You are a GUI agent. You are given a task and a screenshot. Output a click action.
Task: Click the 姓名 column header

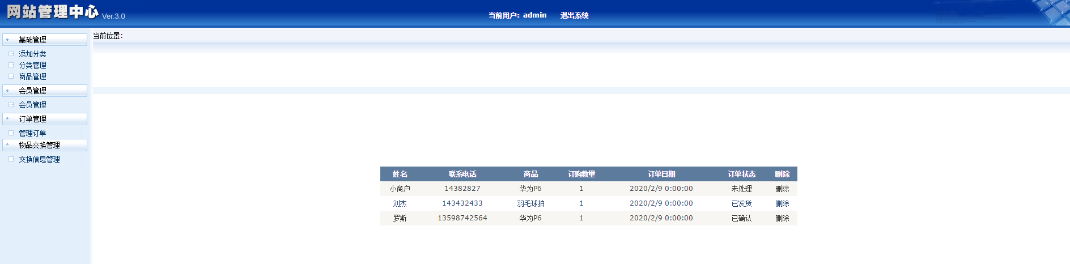[x=400, y=174]
